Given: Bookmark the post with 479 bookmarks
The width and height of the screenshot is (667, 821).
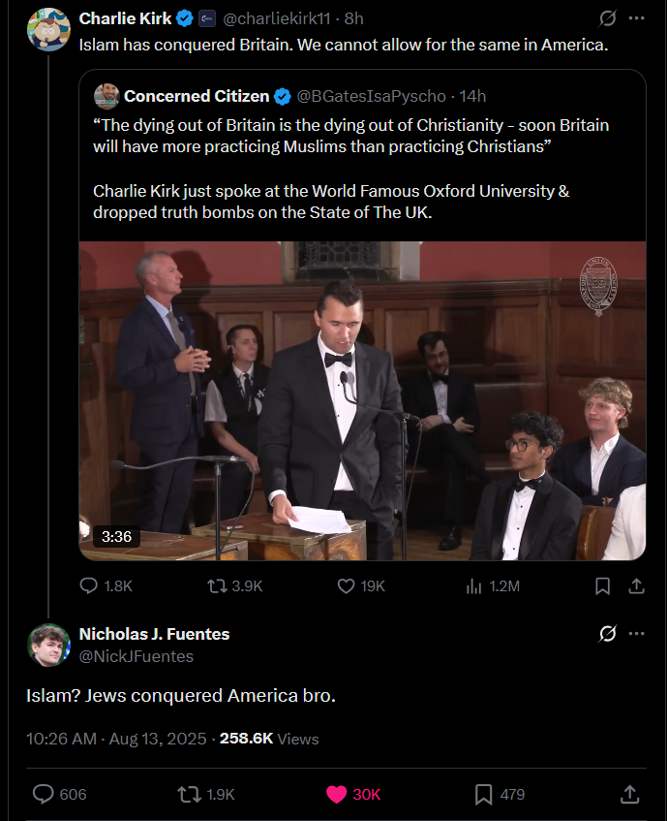Looking at the screenshot, I should coord(484,794).
